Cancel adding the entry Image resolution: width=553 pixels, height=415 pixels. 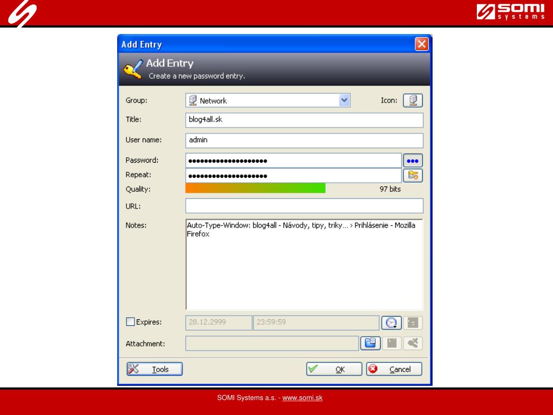coord(394,369)
